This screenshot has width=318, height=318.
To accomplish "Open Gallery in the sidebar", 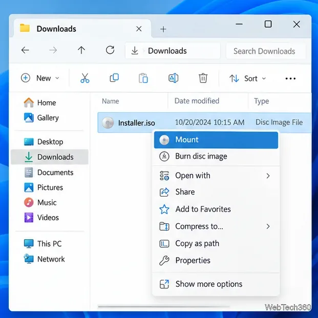I will 41,118.
